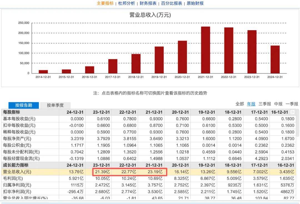This screenshot has height=204, width=300.
Task: Click the double-arrow icon beside 16-12-31 column
Action: pyautogui.click(x=292, y=112)
